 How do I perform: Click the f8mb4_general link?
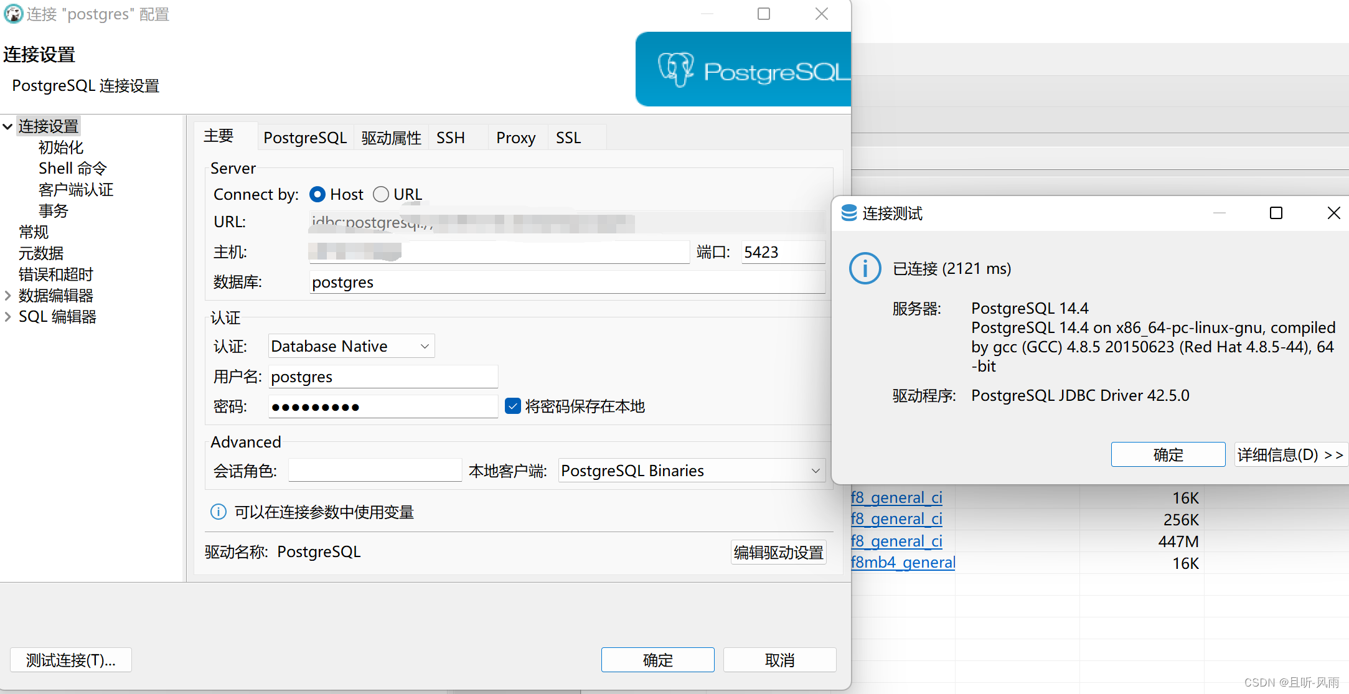pos(902,562)
